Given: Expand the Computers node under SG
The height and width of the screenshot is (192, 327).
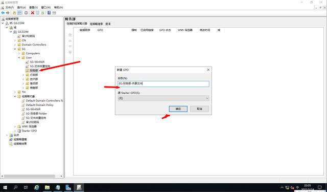Looking at the screenshot, I should 19,53.
